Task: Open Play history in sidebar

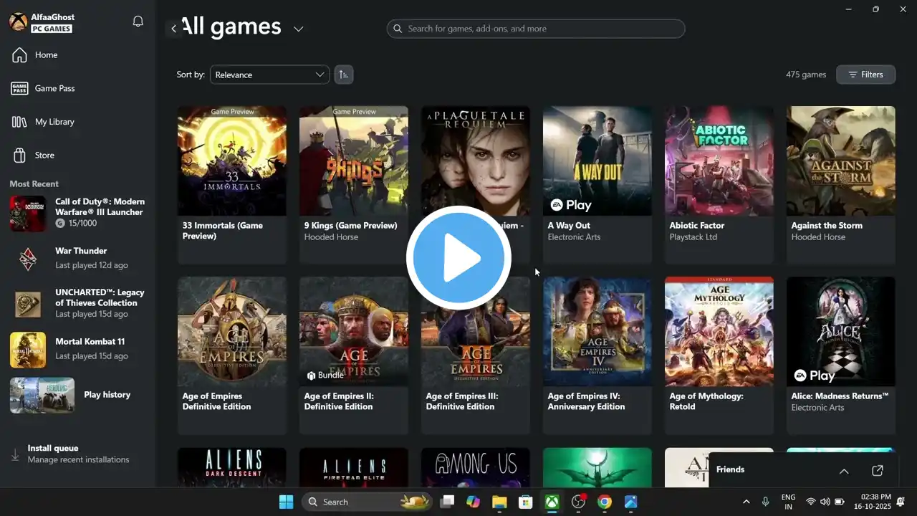Action: point(107,395)
